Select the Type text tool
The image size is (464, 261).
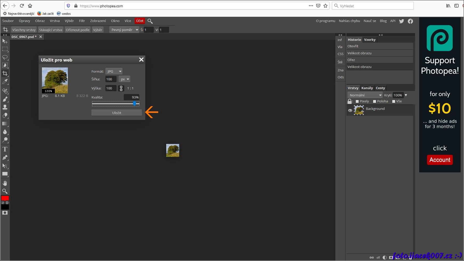(5, 149)
